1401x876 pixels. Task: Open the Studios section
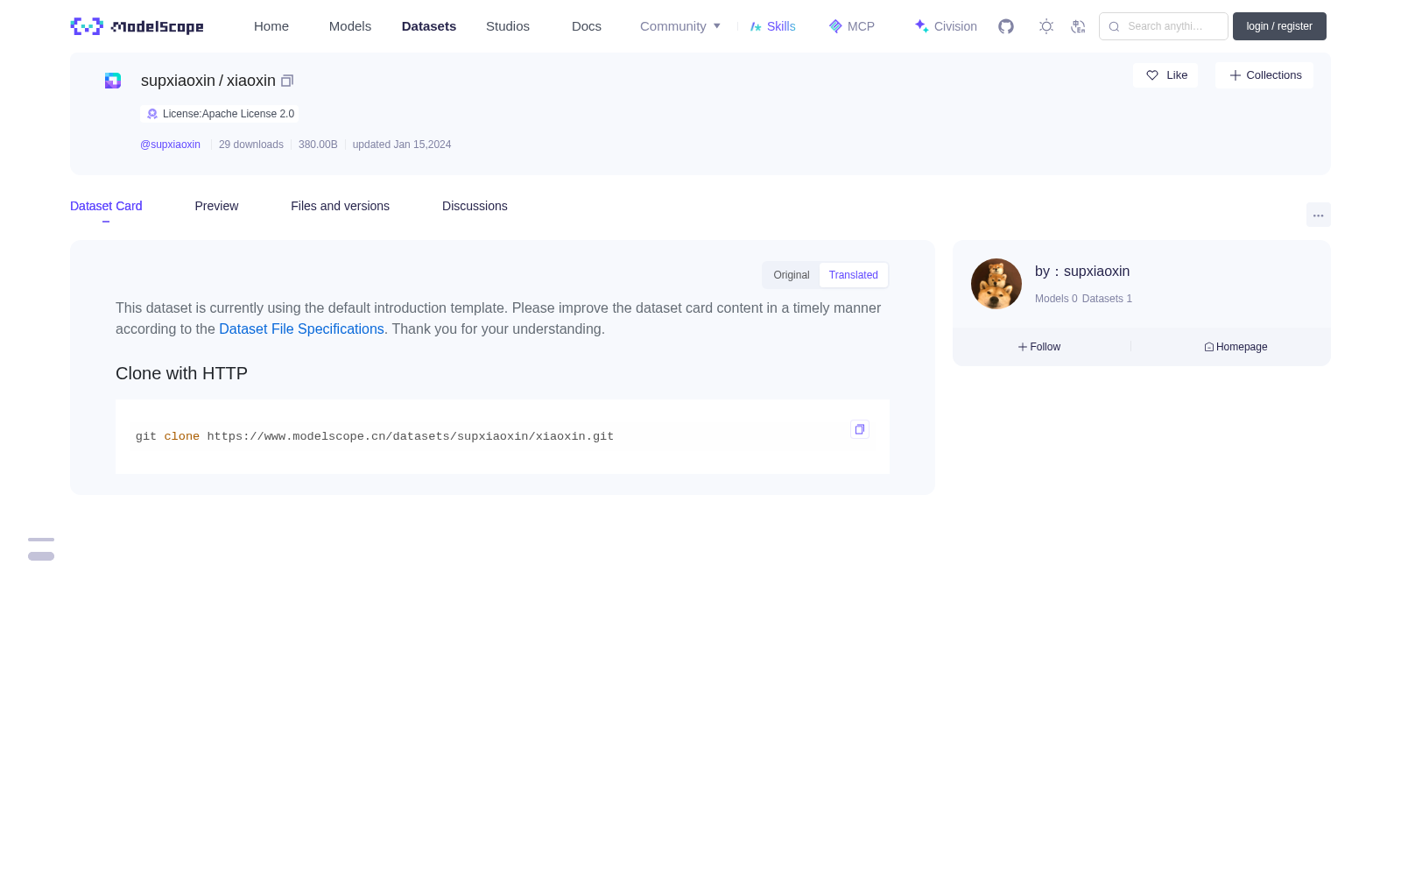coord(508,26)
